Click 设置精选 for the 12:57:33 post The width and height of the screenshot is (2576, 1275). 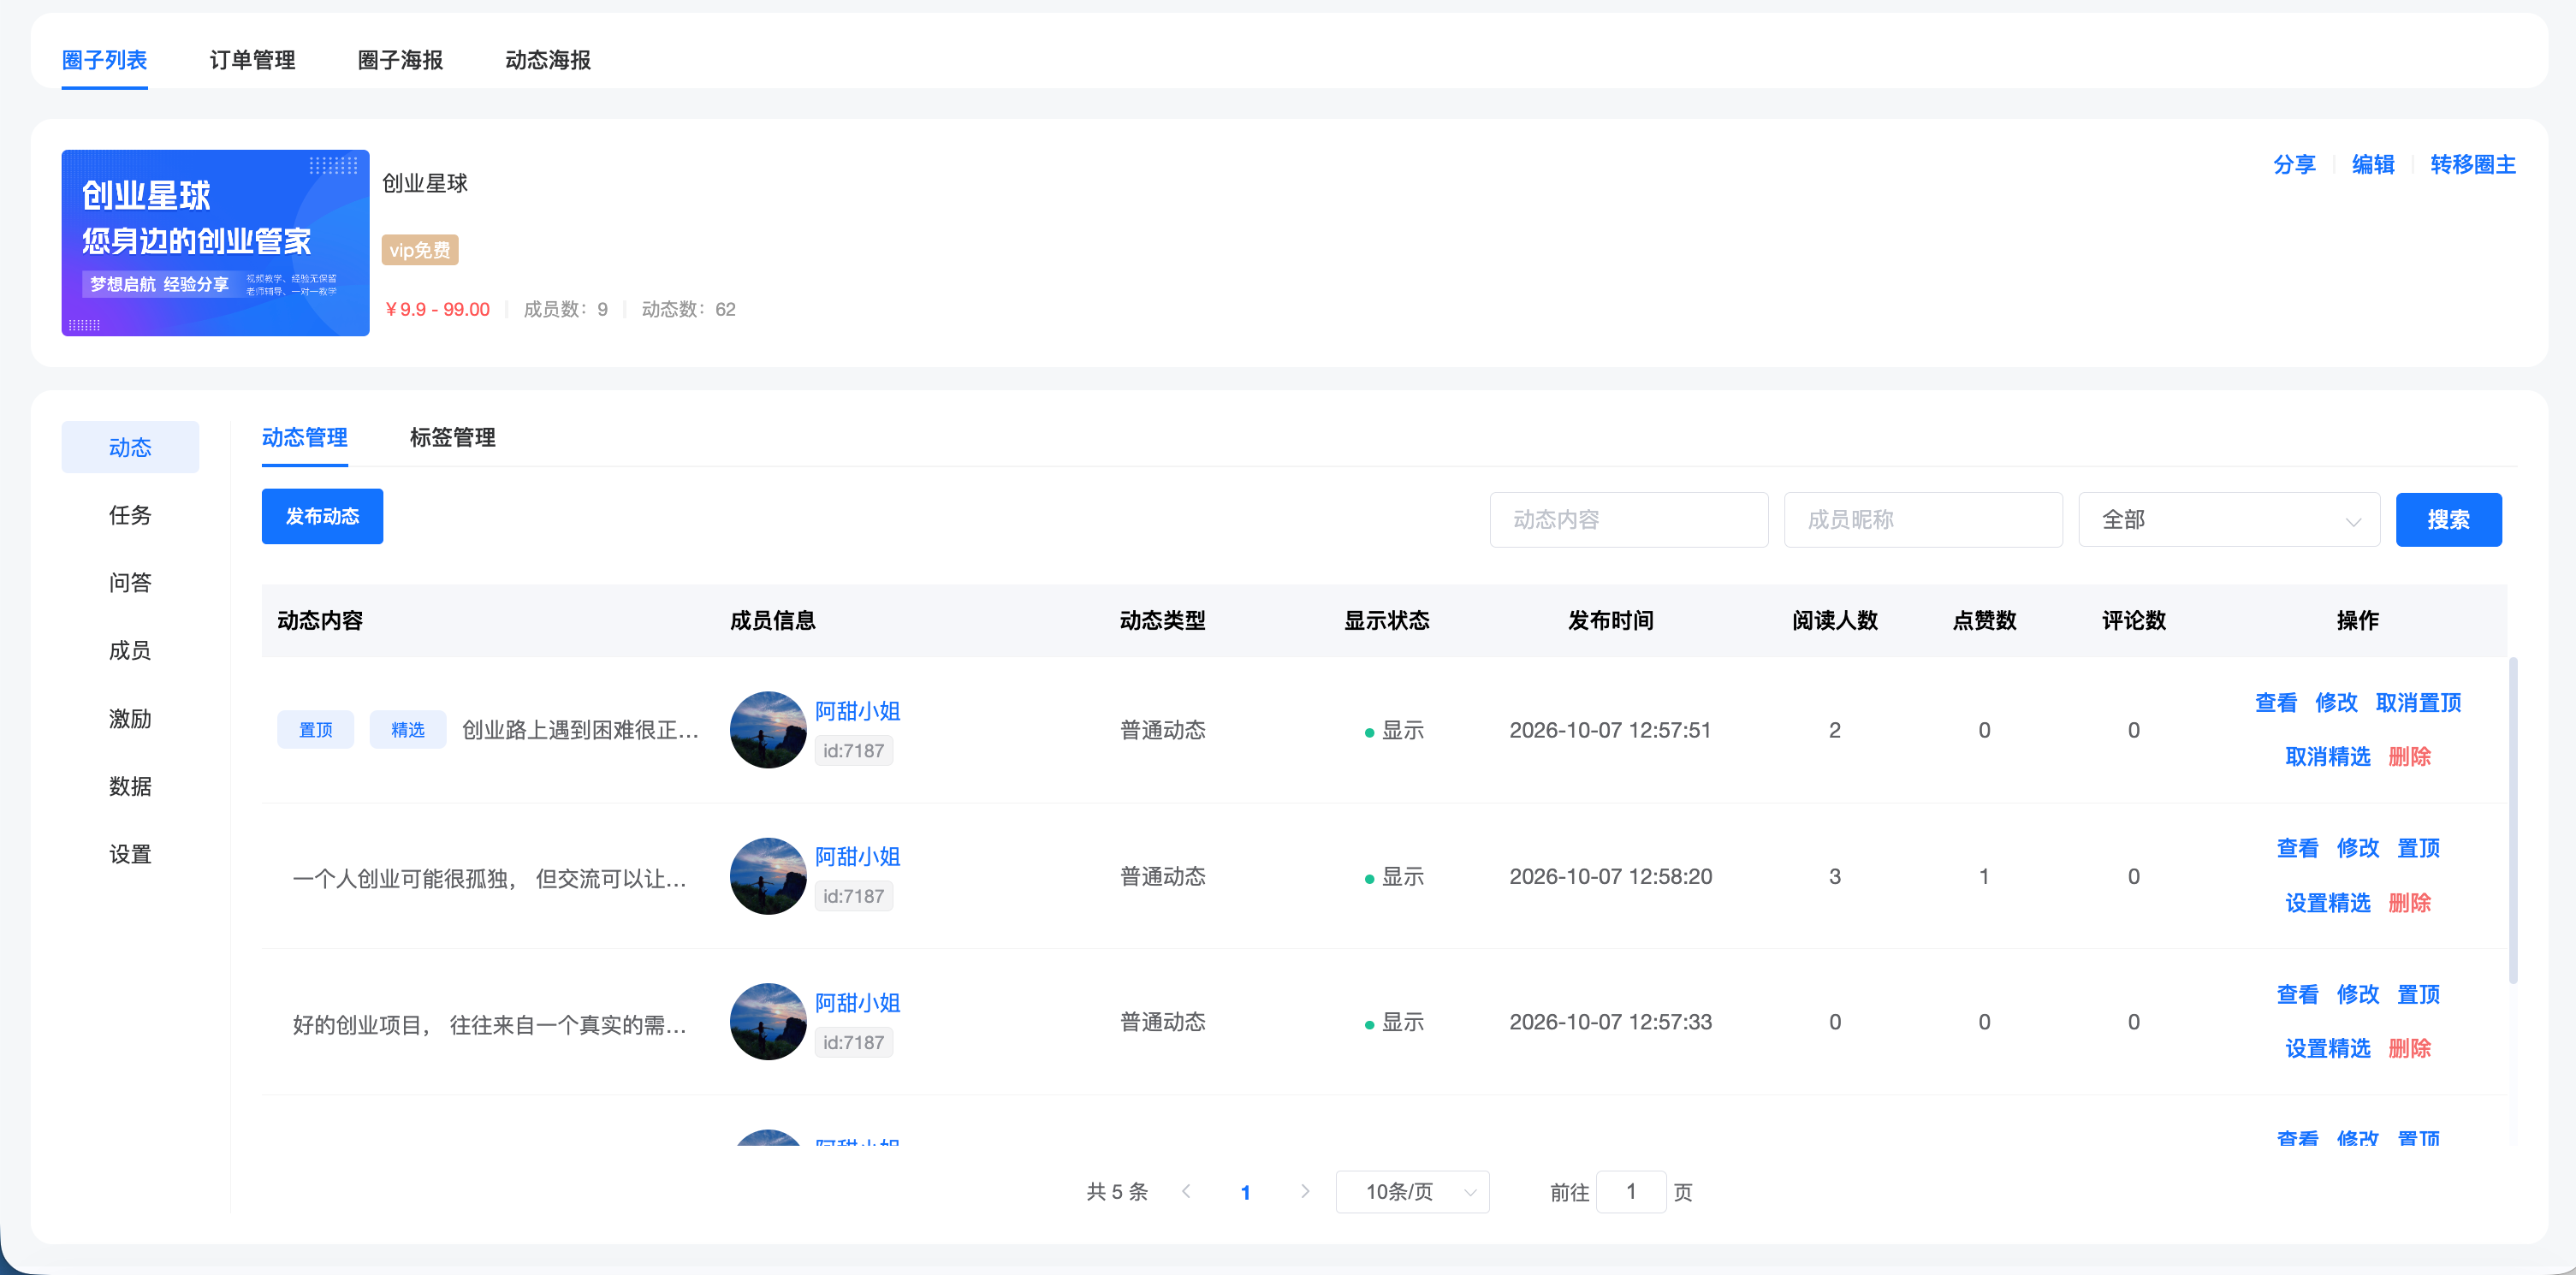tap(2327, 1049)
